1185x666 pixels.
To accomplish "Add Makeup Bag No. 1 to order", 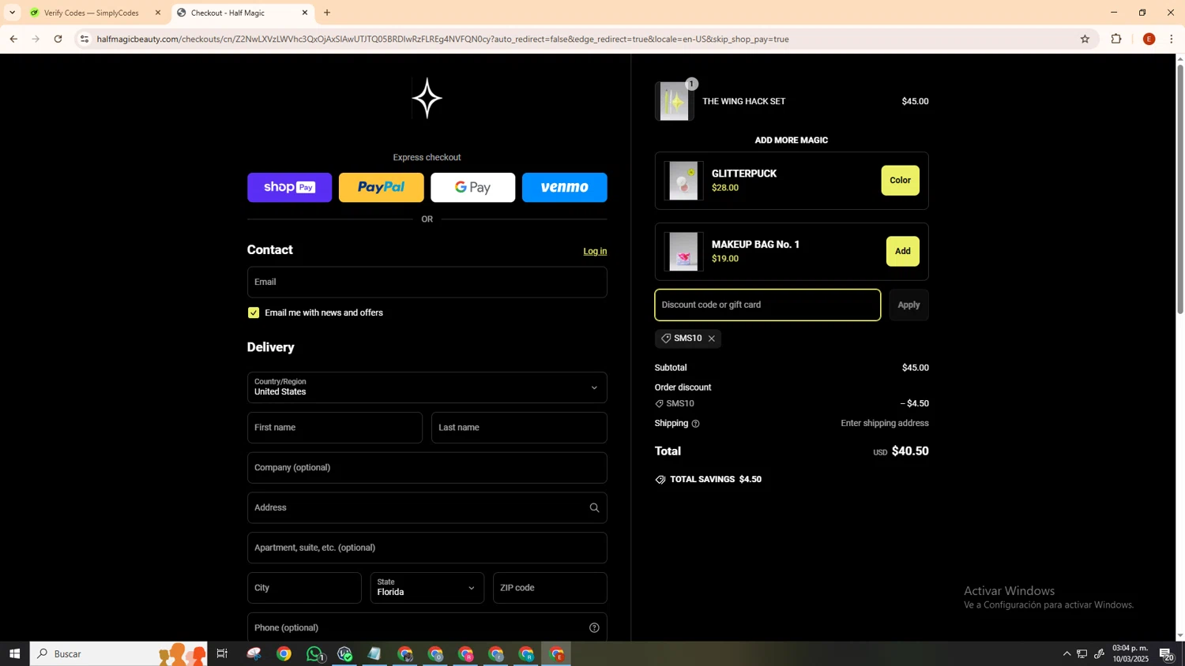I will coord(902,252).
